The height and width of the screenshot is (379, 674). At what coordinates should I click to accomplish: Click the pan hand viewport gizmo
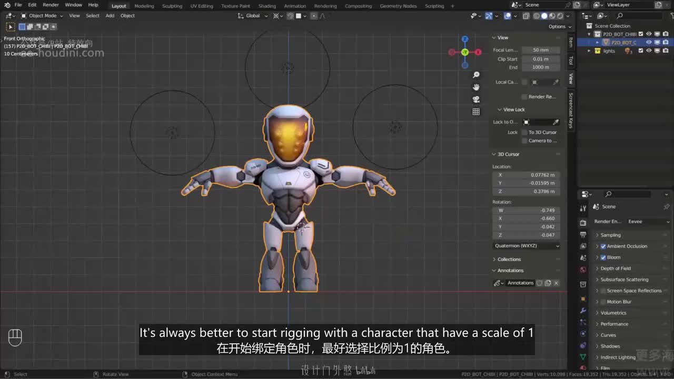(476, 87)
